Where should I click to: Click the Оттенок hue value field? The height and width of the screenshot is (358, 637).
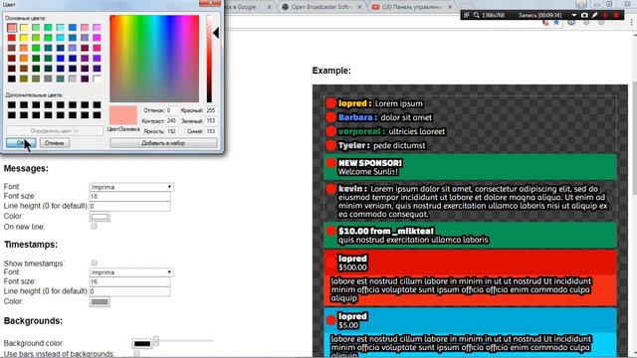[x=171, y=110]
